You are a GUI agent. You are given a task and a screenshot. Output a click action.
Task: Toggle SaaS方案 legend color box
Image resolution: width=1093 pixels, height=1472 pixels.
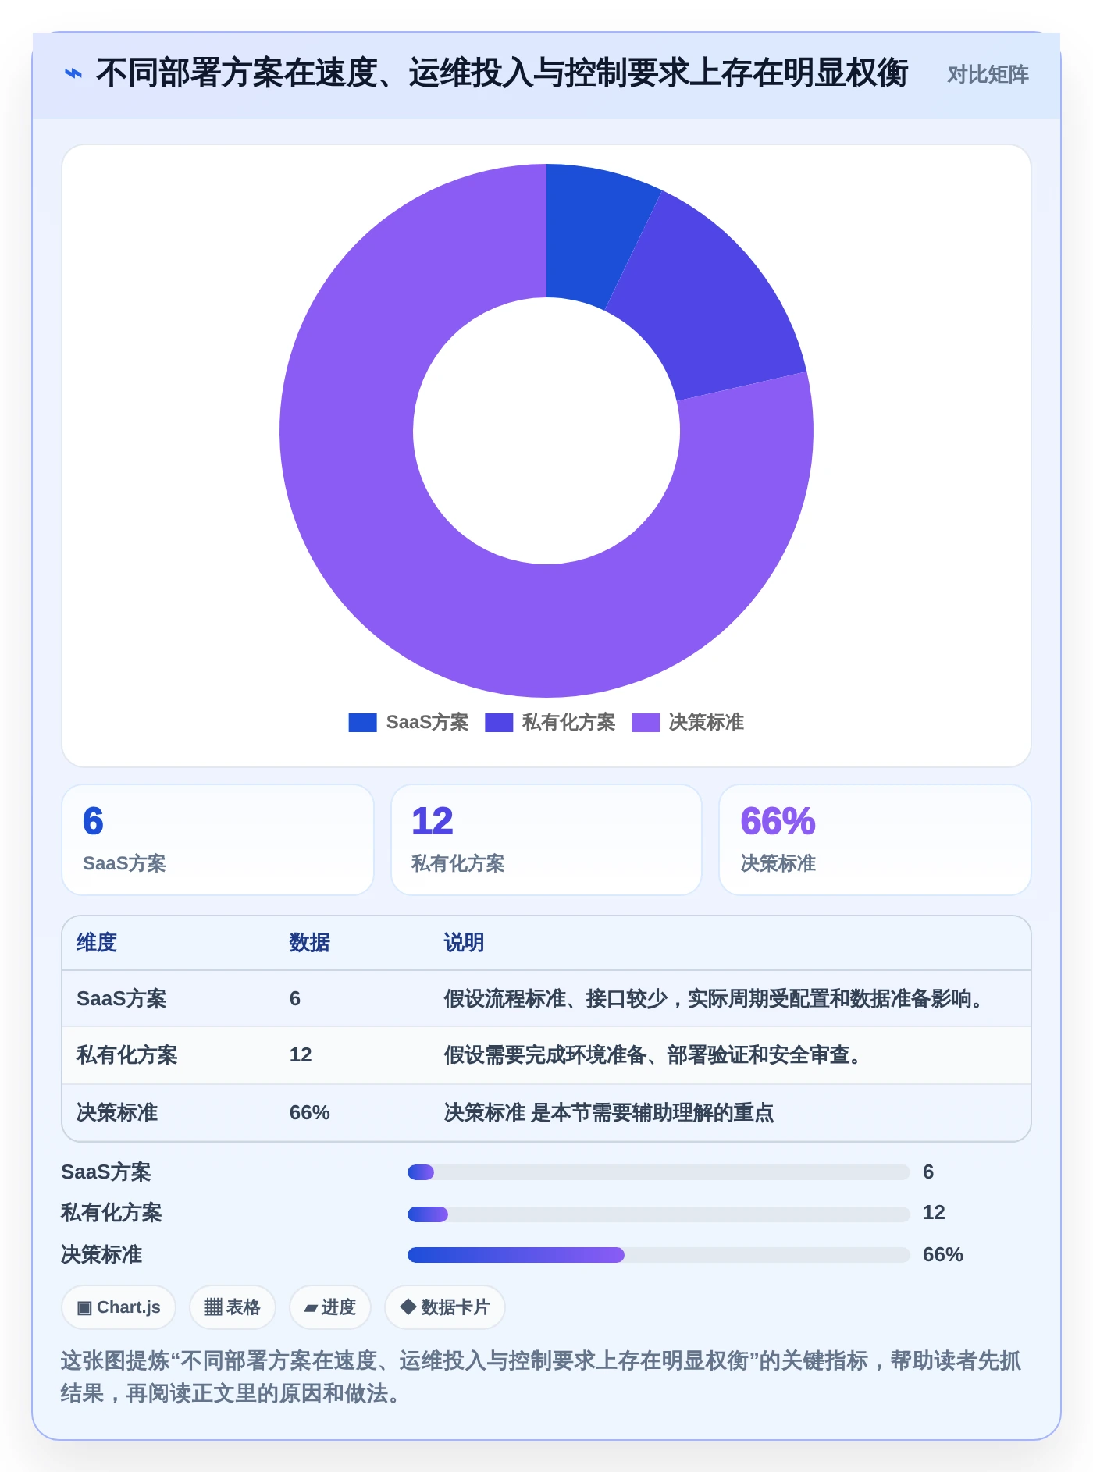(362, 723)
